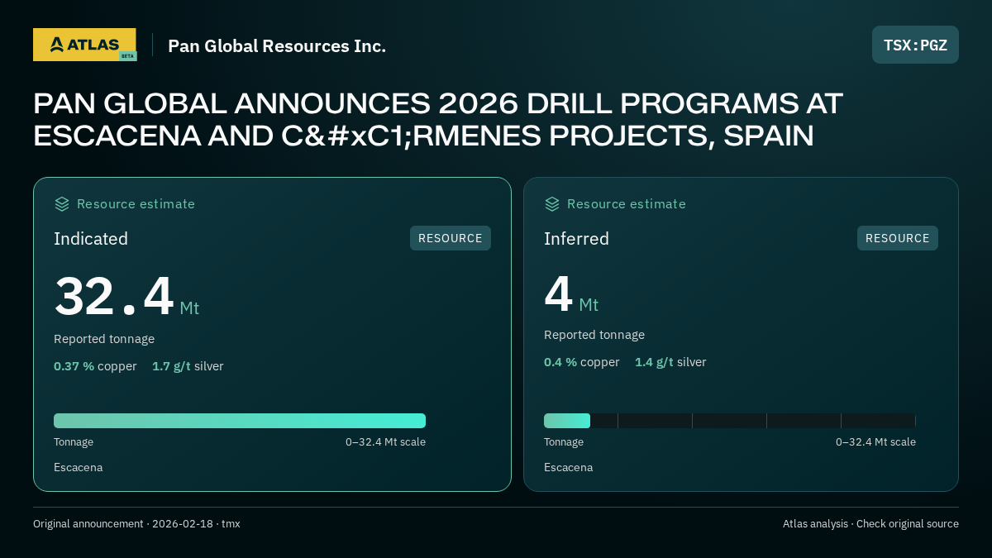Click 'Reported tonnage' under 32.4 Mt
The image size is (992, 558).
pyautogui.click(x=104, y=339)
